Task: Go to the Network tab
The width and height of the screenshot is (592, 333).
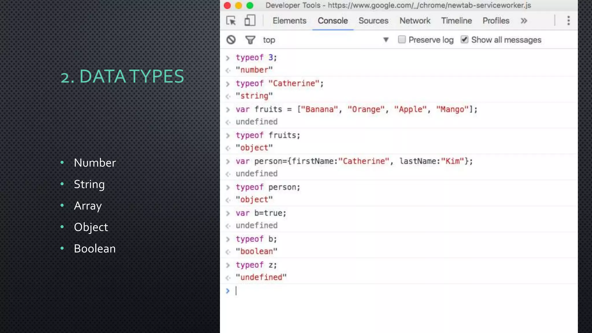Action: click(415, 21)
